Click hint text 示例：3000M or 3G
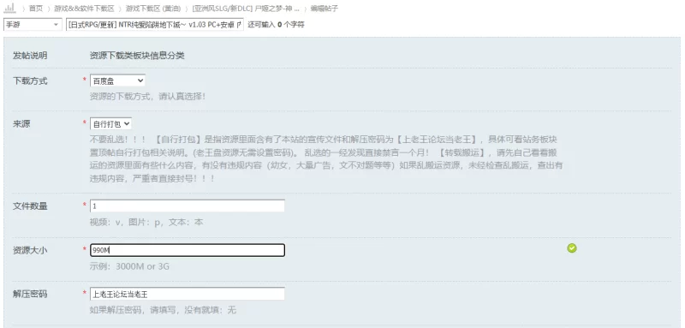 pyautogui.click(x=129, y=266)
